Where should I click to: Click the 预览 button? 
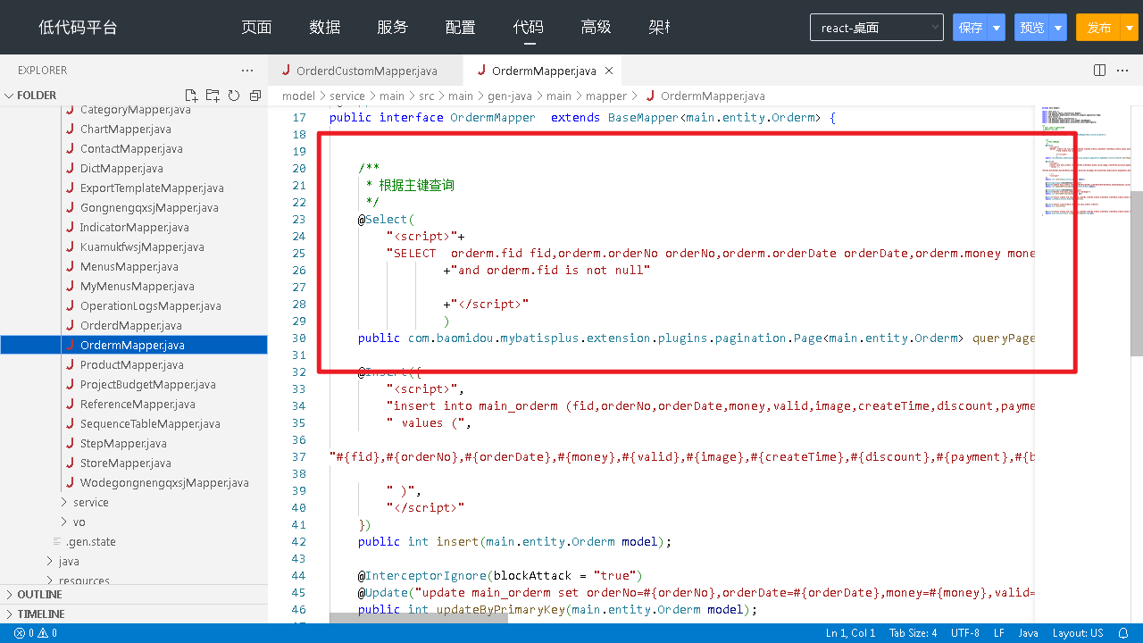(1032, 28)
